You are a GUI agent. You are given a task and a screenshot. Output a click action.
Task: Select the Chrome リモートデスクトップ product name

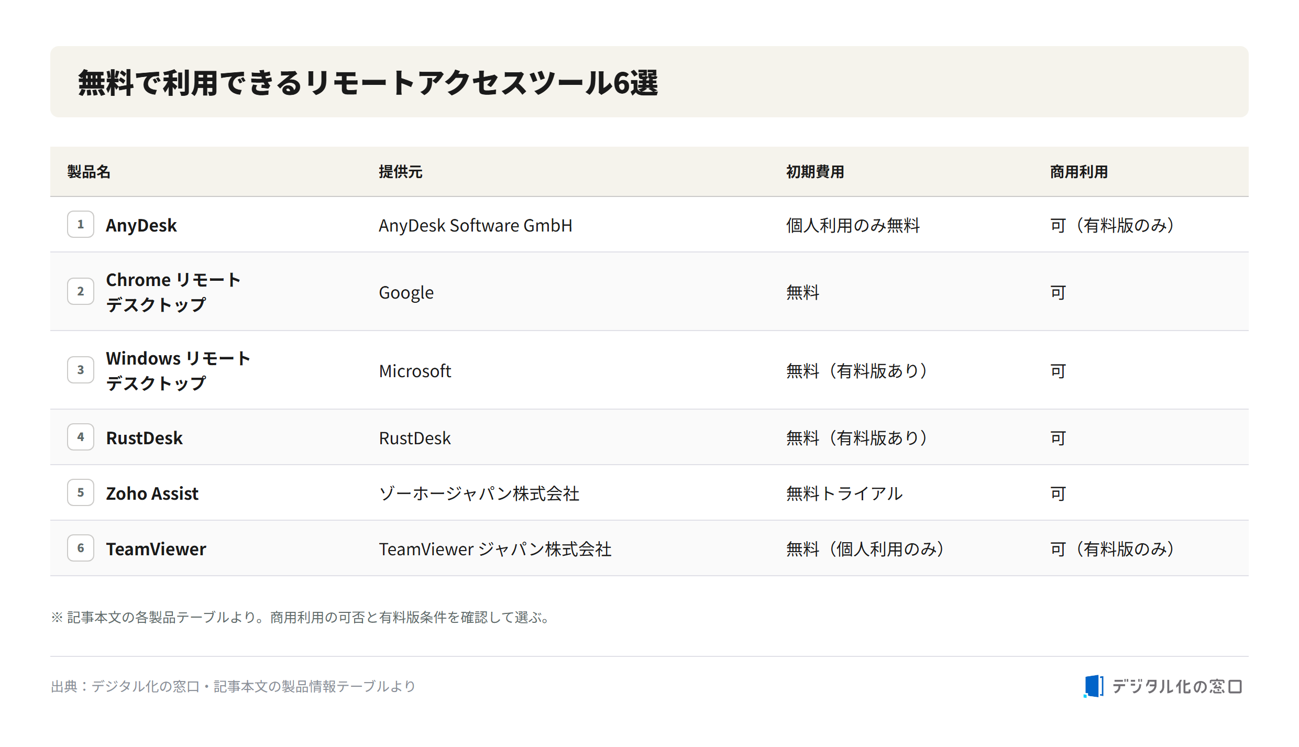click(173, 292)
